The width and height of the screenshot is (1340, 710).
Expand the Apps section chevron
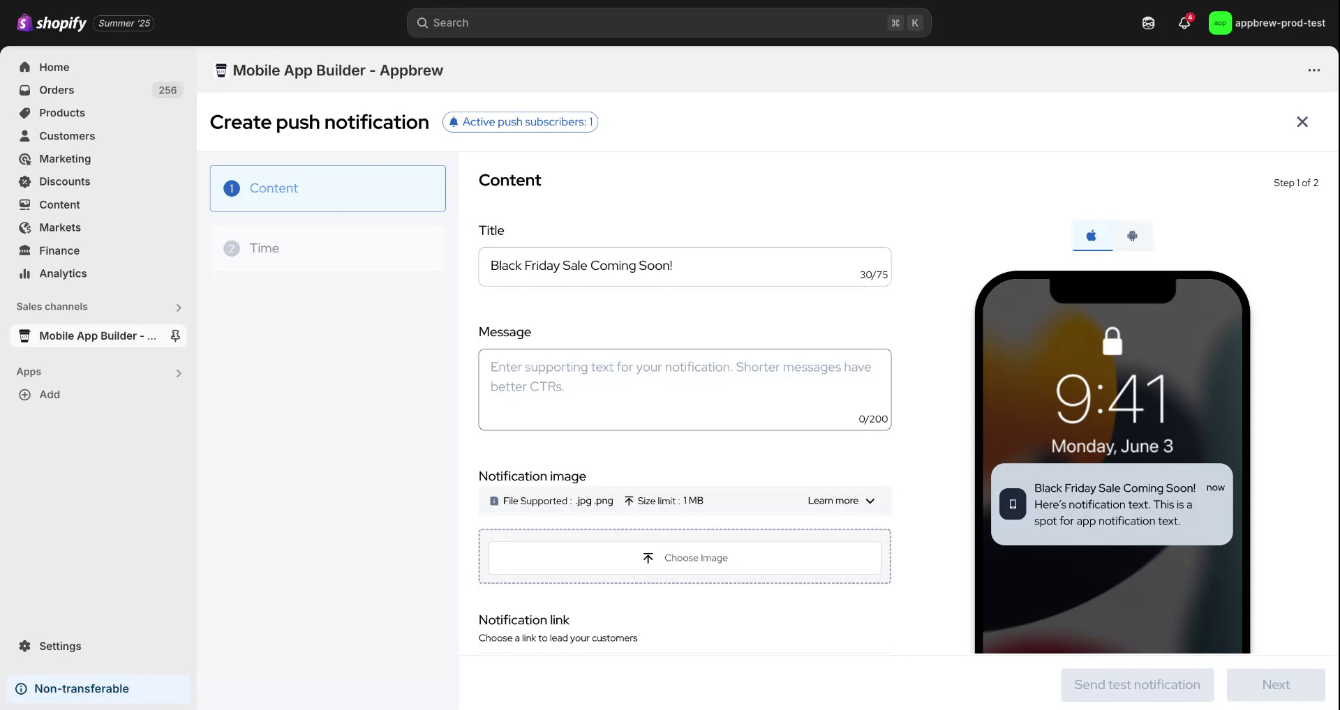tap(178, 373)
